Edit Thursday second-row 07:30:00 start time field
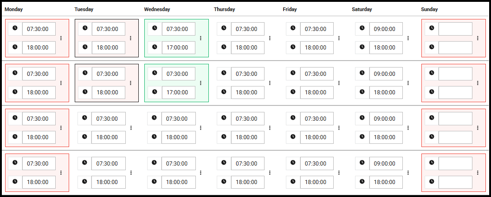 click(247, 74)
